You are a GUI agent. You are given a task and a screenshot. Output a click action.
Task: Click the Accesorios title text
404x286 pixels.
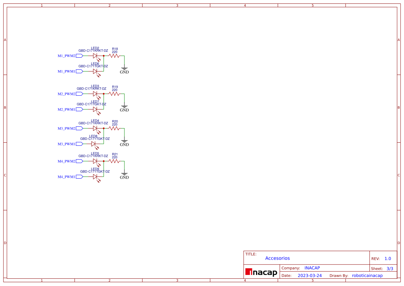[x=278, y=258]
